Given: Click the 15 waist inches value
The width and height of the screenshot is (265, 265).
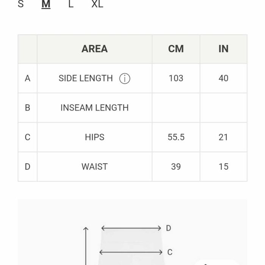Looking at the screenshot, I should (223, 167).
